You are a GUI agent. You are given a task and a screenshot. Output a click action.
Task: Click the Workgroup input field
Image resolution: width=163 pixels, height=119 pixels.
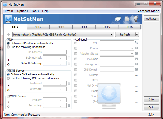pyautogui.click(x=117, y=64)
